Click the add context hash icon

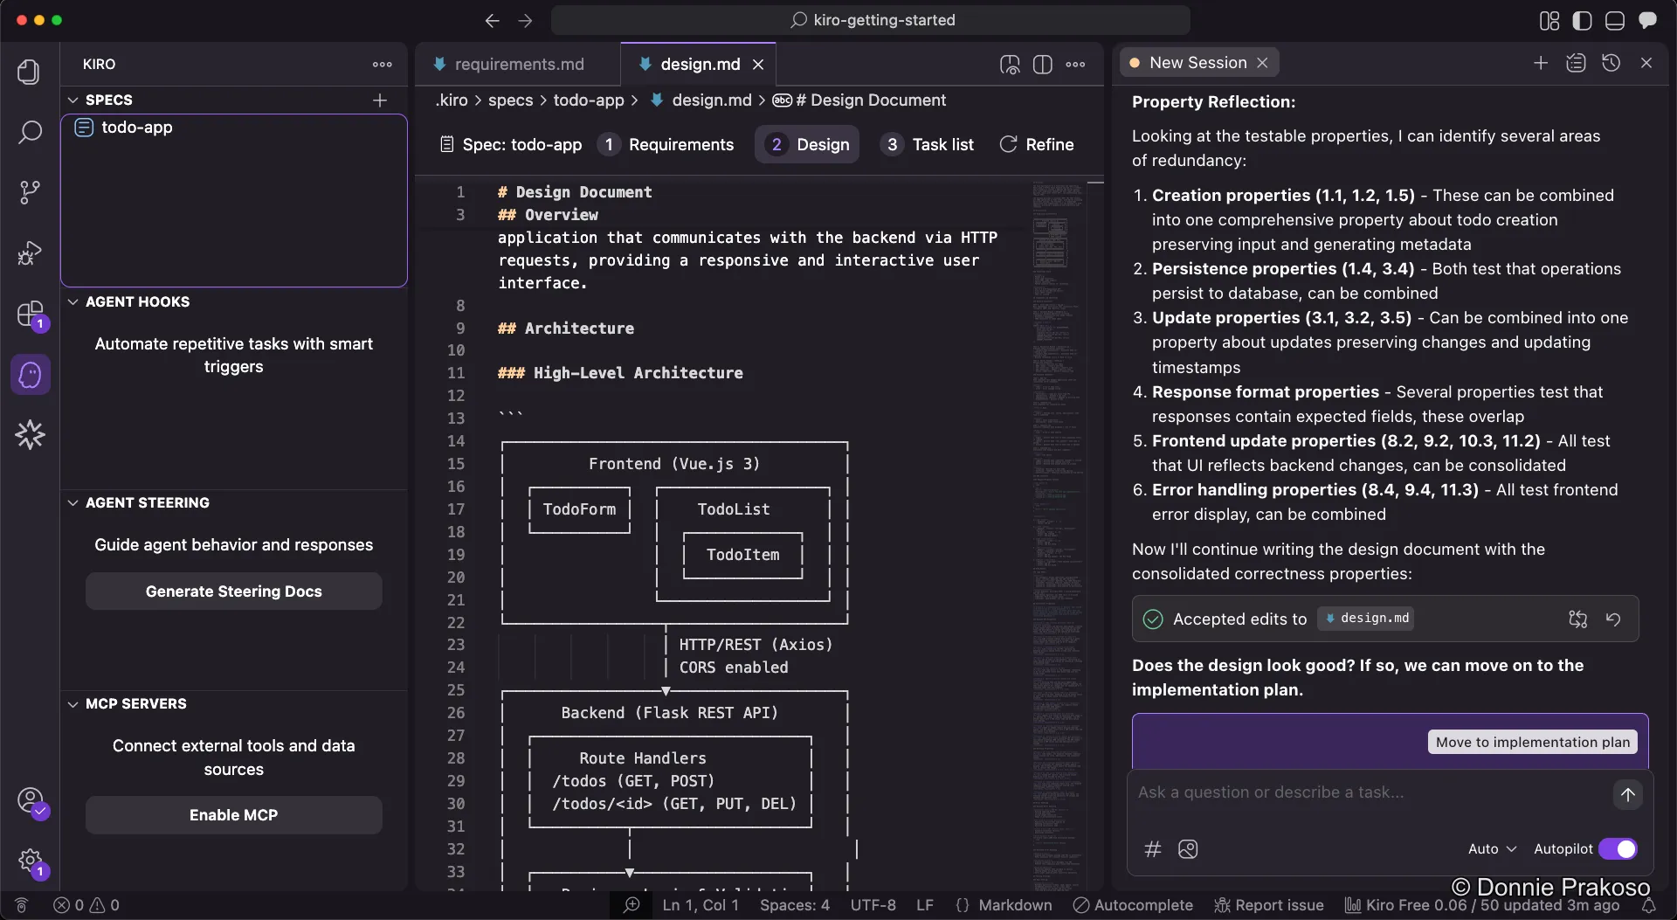click(1152, 849)
